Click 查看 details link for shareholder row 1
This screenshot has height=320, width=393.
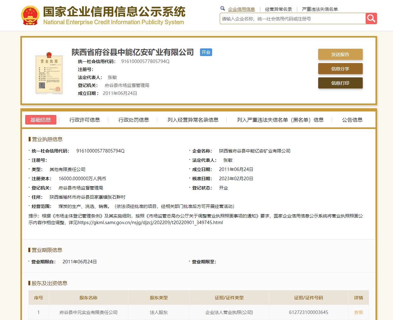(358, 312)
